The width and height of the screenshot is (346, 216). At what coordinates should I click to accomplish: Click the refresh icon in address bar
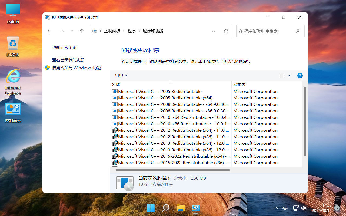click(226, 31)
